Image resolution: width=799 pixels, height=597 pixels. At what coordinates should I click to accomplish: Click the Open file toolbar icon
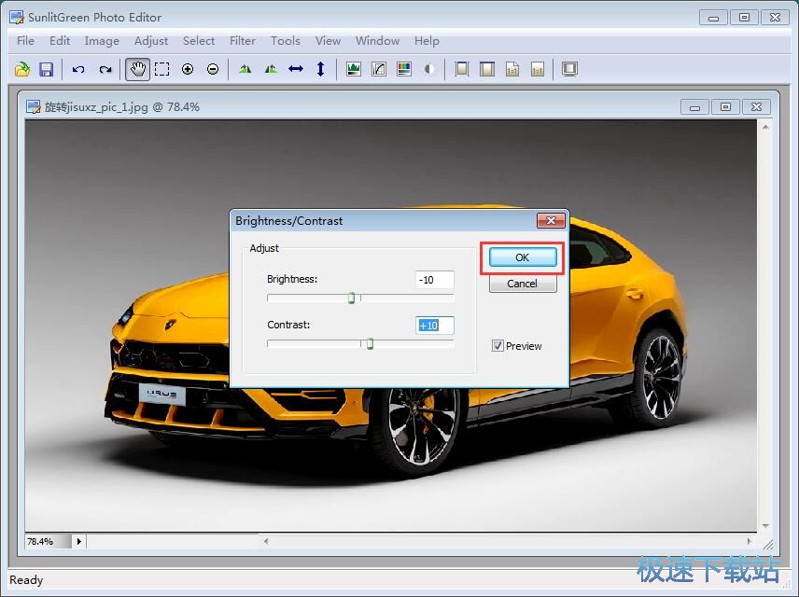coord(21,69)
